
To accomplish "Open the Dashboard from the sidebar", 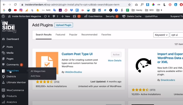I will coord(12,39).
